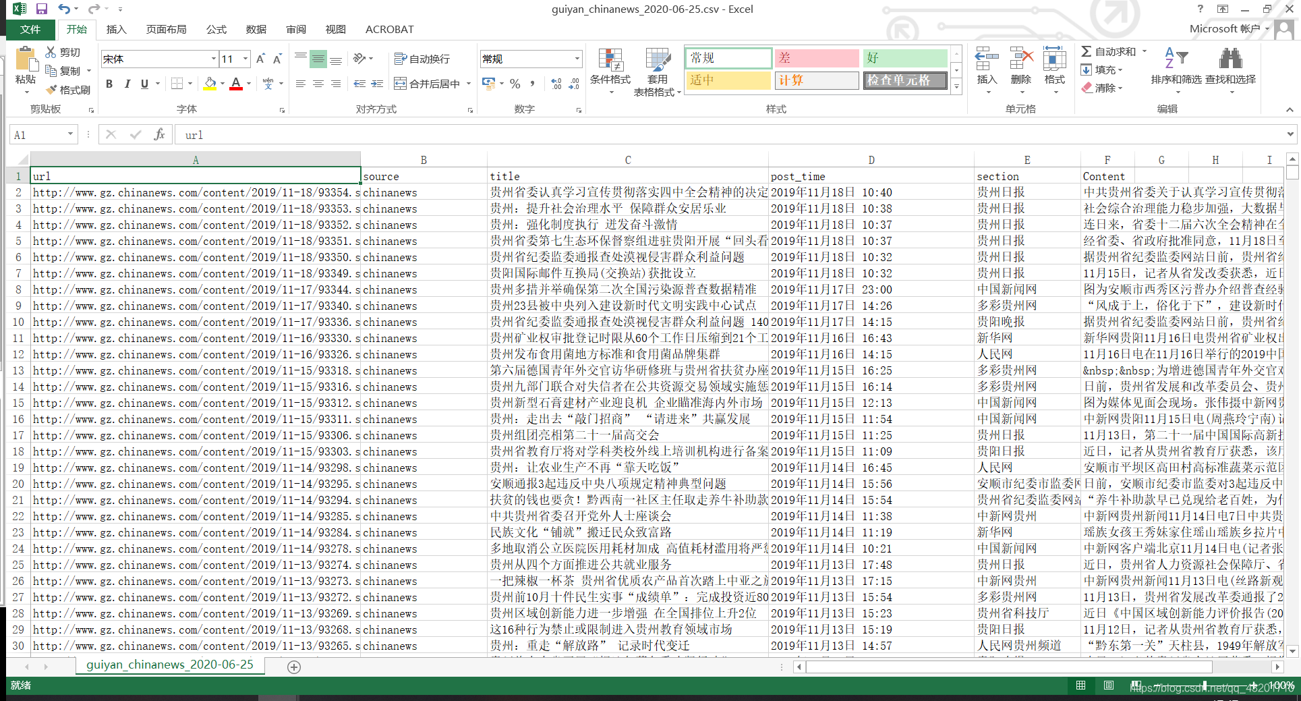Image resolution: width=1301 pixels, height=701 pixels.
Task: Click the select-all corner button
Action: tap(18, 160)
